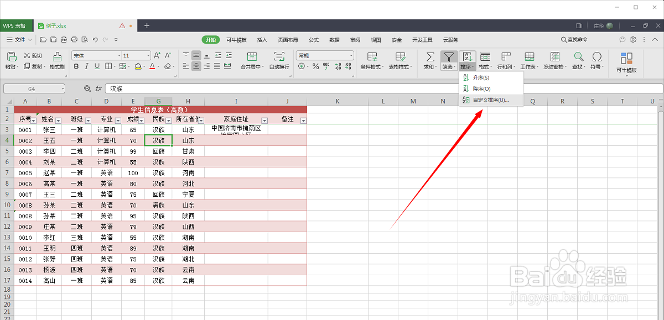Click the Open folder icon in quick access bar
664x320 pixels.
(x=43, y=40)
